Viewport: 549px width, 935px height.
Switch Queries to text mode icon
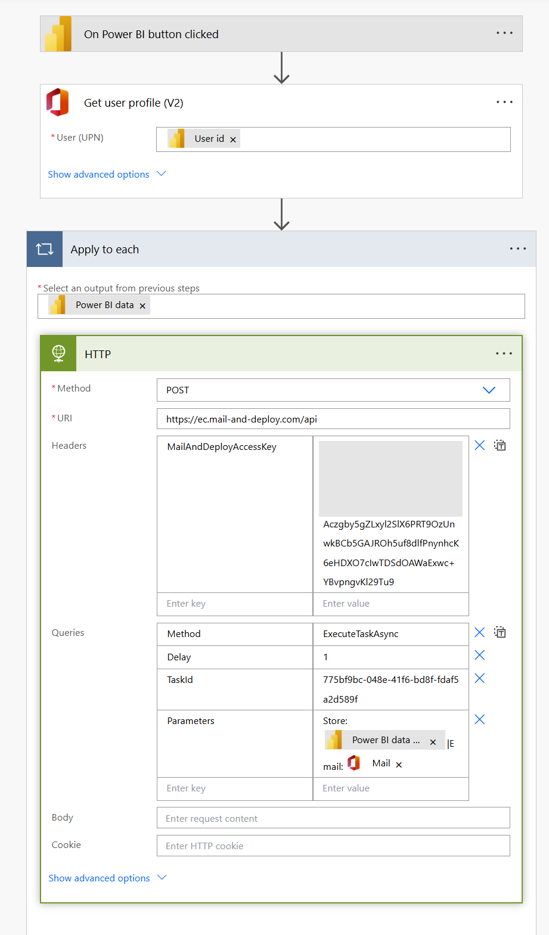pyautogui.click(x=500, y=632)
